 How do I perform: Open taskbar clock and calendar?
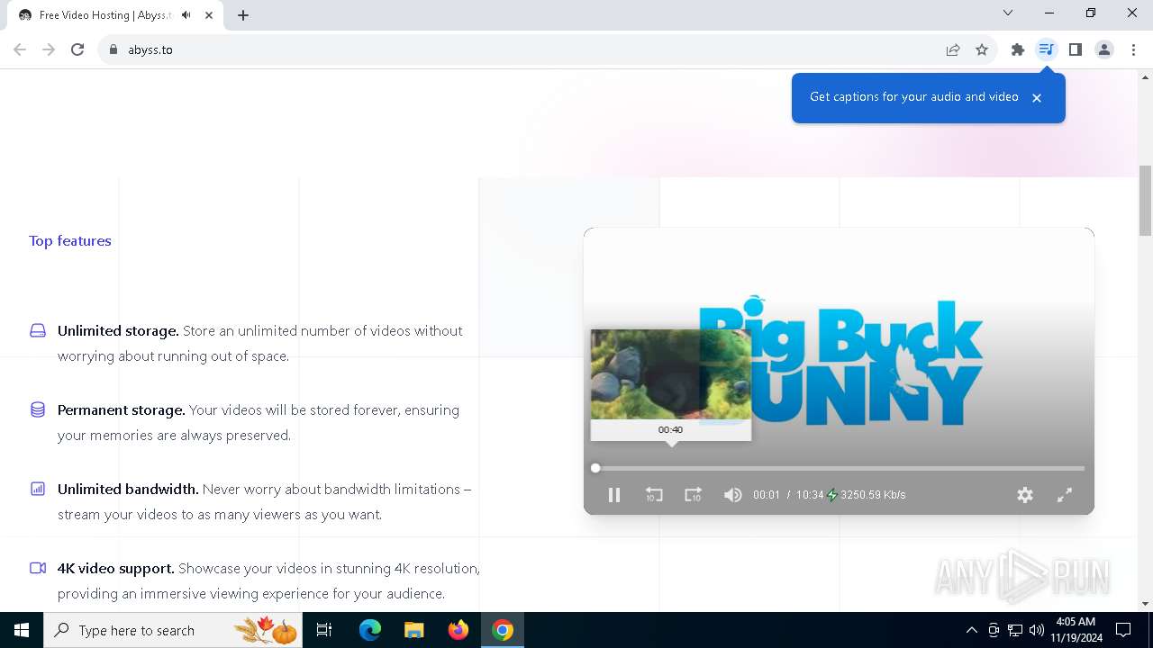point(1076,630)
